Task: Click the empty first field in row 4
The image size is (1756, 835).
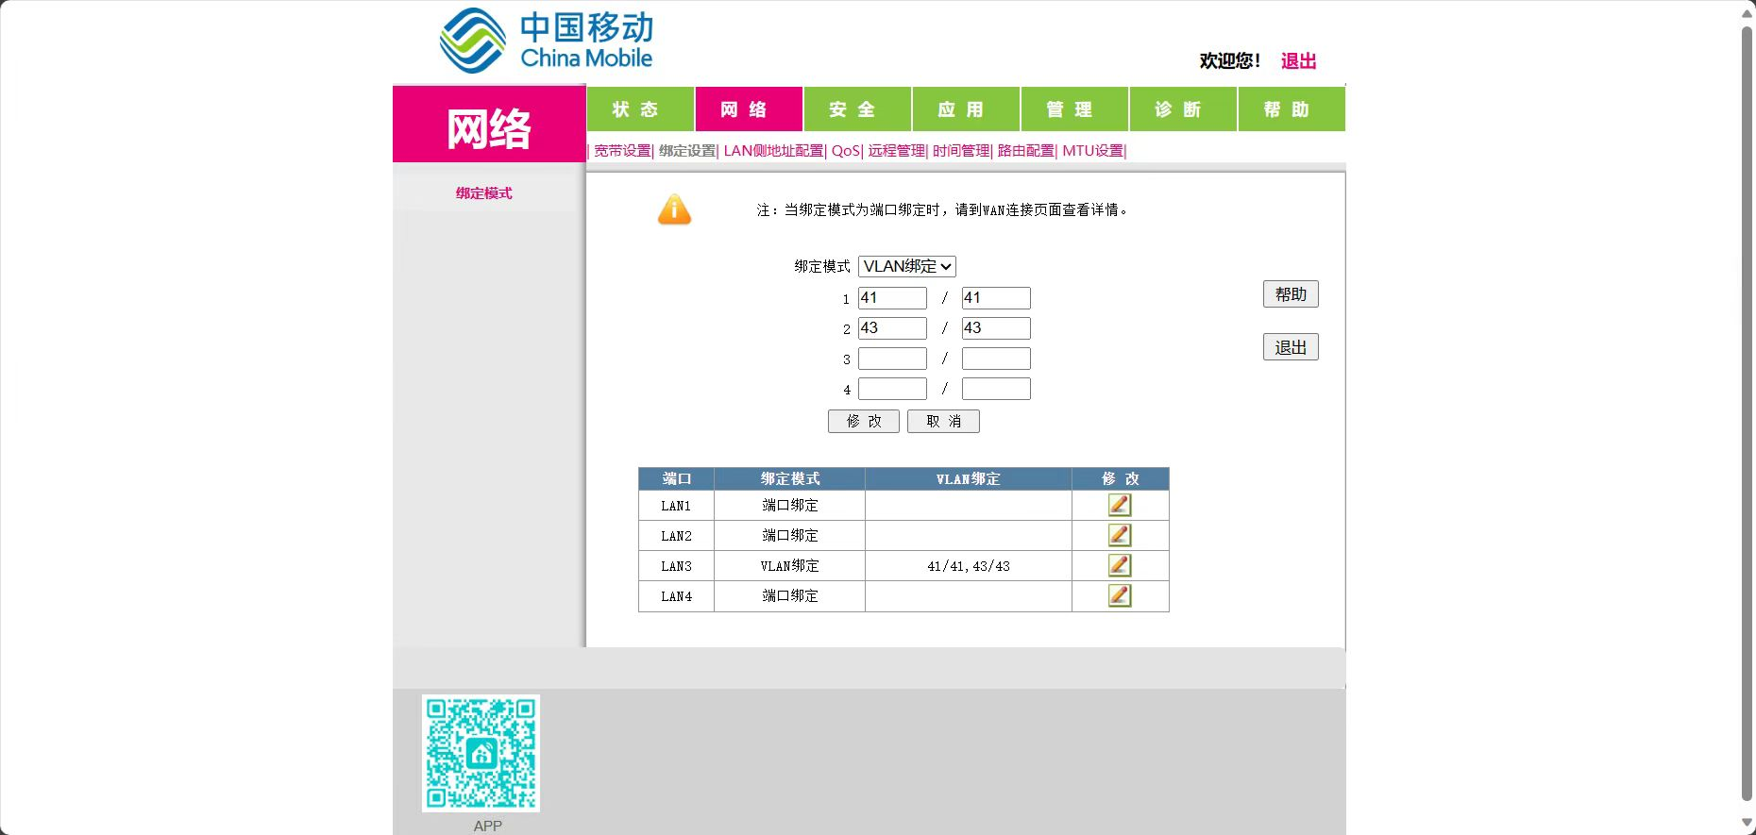Action: click(x=892, y=389)
